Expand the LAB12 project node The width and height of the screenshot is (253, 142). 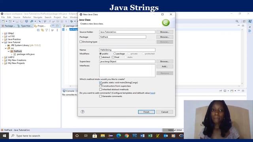click(3, 57)
